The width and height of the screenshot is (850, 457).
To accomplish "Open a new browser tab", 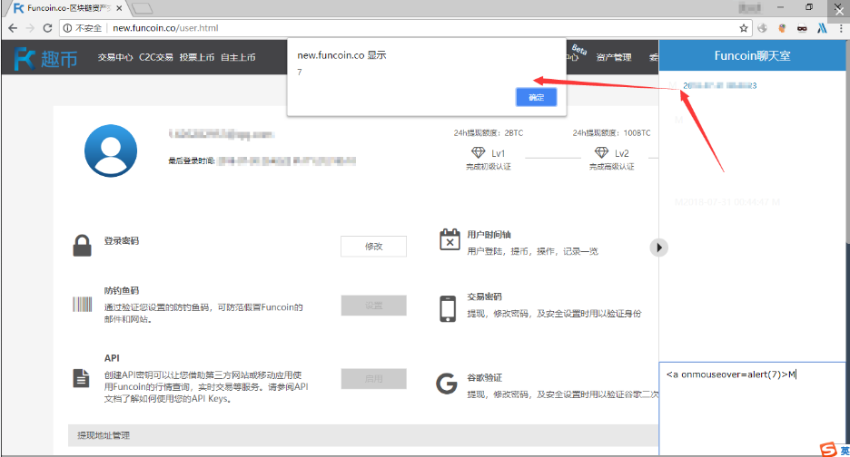I will pyautogui.click(x=142, y=8).
